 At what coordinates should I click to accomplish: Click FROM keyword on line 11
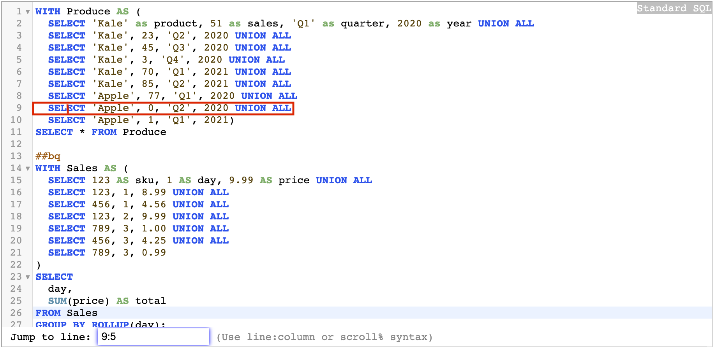104,132
